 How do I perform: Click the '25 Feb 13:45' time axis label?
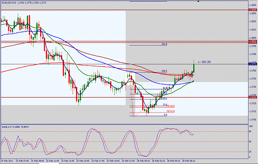point(68,161)
